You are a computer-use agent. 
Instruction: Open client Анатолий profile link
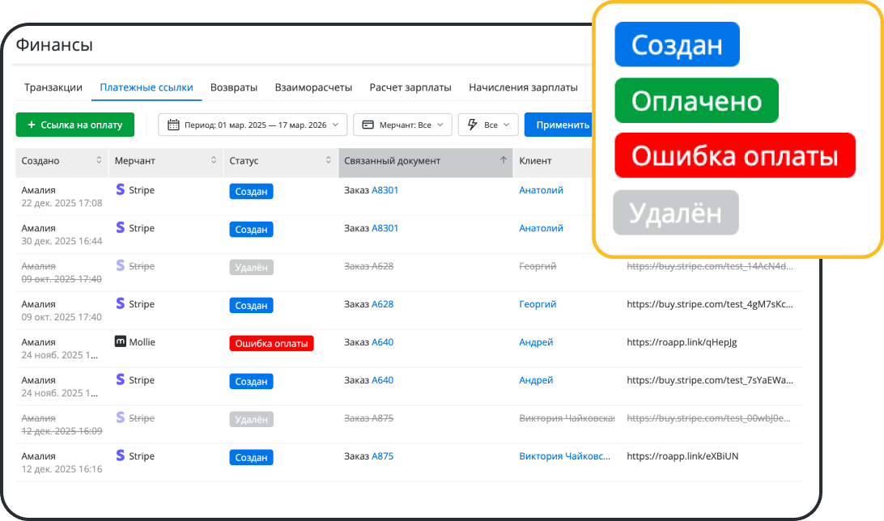click(541, 189)
